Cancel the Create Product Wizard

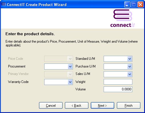[x=51, y=106]
